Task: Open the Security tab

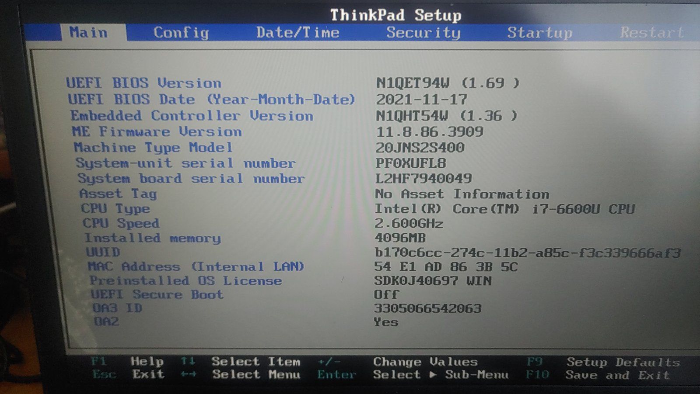Action: point(423,33)
